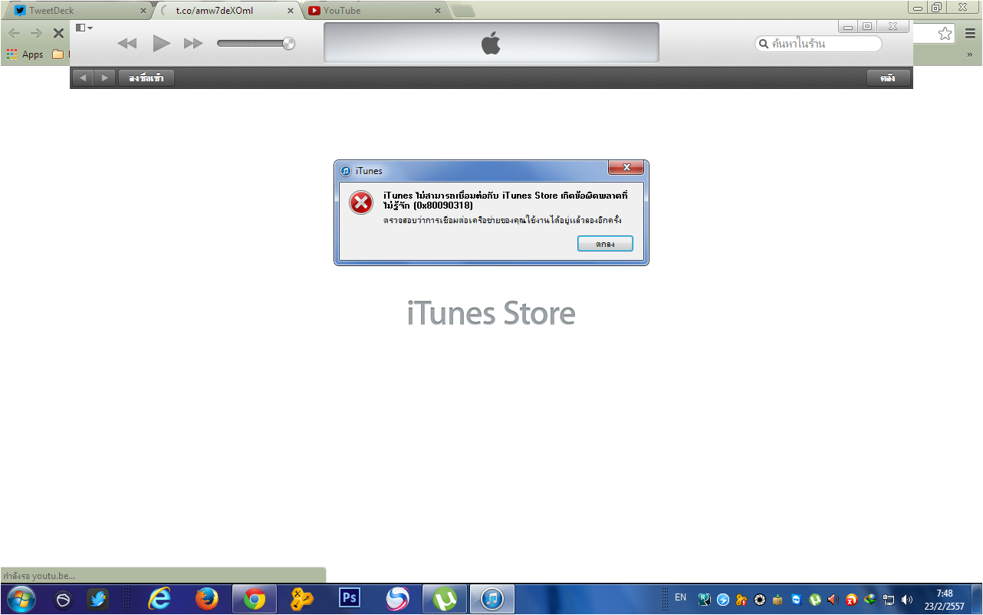Open the Windows Start menu
Image resolution: width=983 pixels, height=615 pixels.
[20, 599]
